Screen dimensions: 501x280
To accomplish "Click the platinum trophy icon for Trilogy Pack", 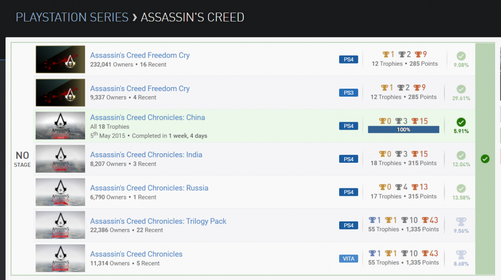I will point(372,220).
